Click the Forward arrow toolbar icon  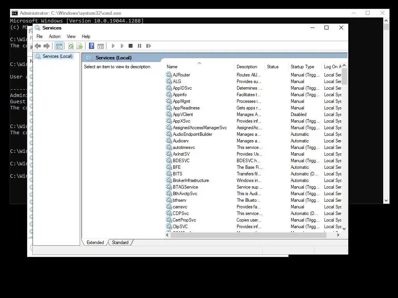point(47,46)
